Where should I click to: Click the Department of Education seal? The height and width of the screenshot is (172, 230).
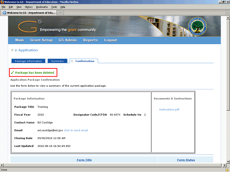coord(197,26)
